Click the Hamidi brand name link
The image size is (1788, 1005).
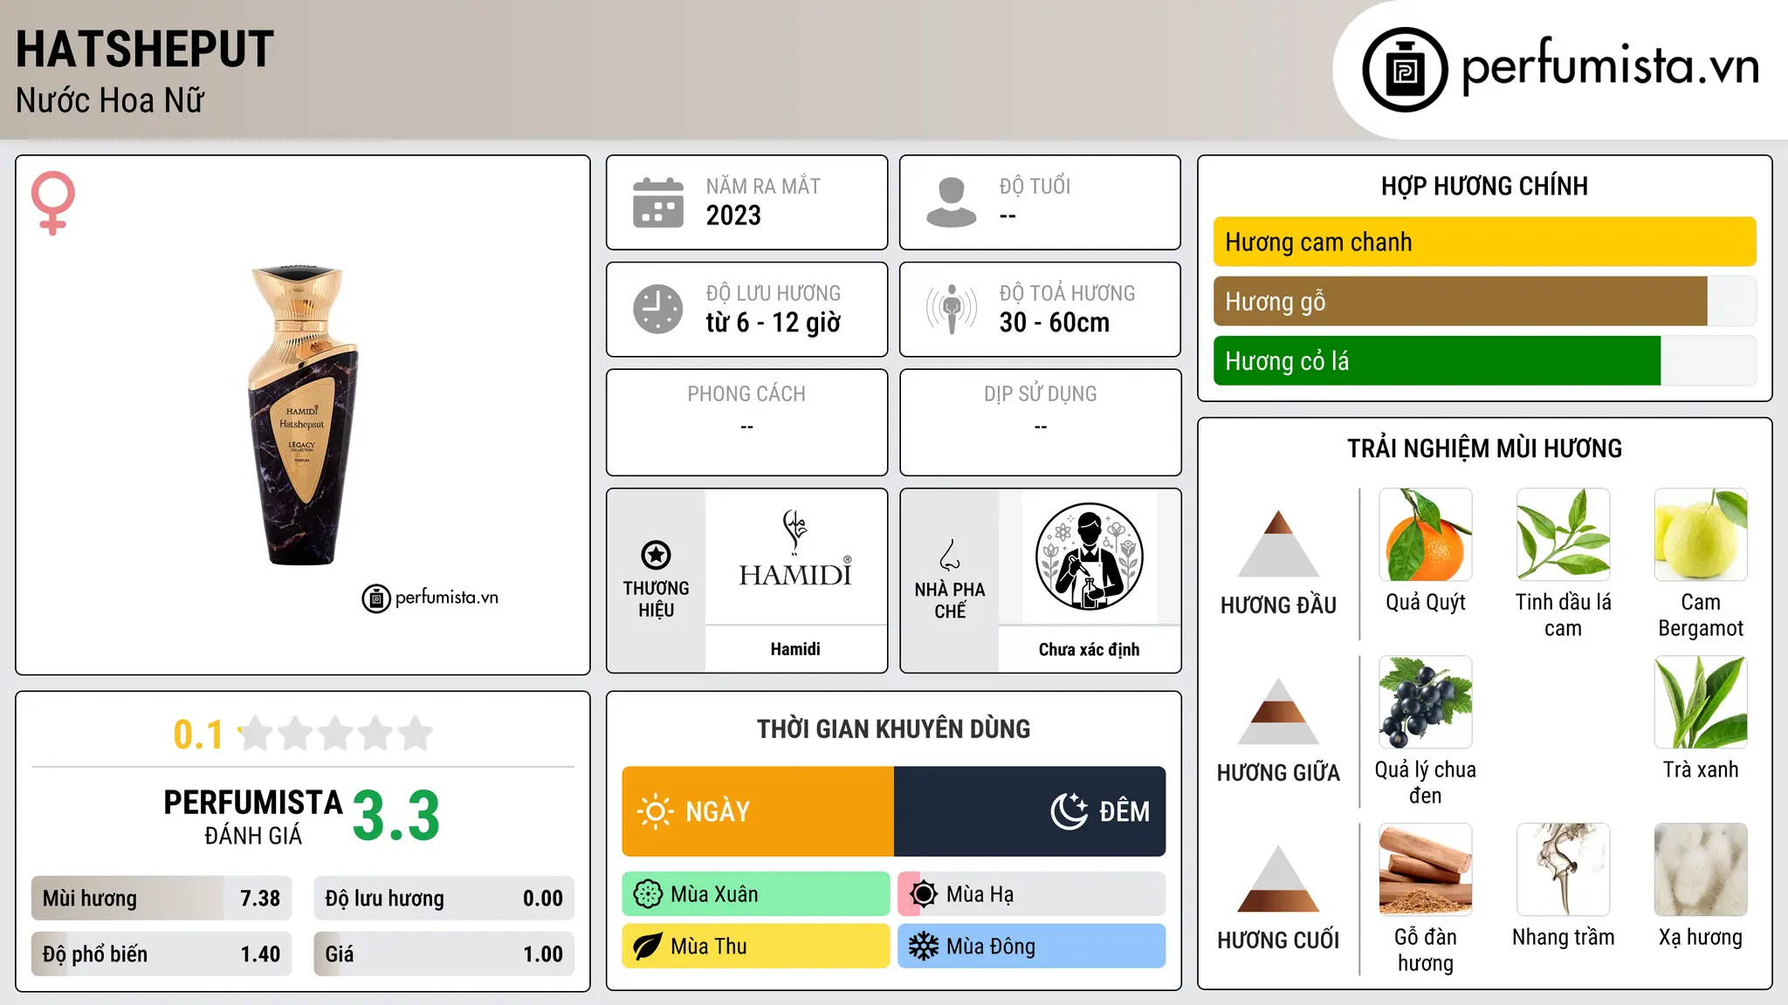pos(795,649)
